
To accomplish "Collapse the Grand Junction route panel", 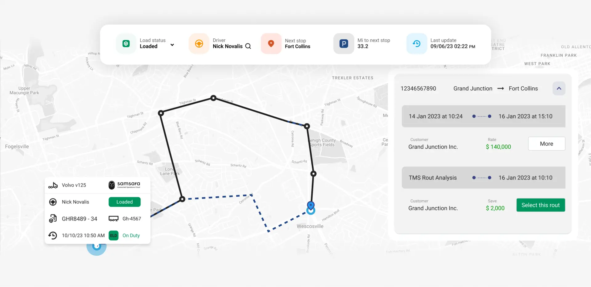I will click(559, 88).
